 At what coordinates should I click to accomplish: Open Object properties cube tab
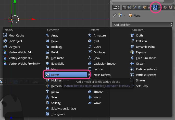point(145,7)
